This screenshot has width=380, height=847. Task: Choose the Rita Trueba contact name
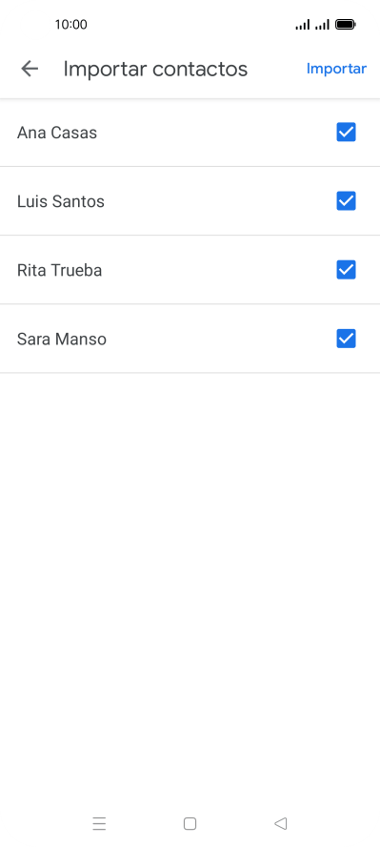(x=59, y=270)
